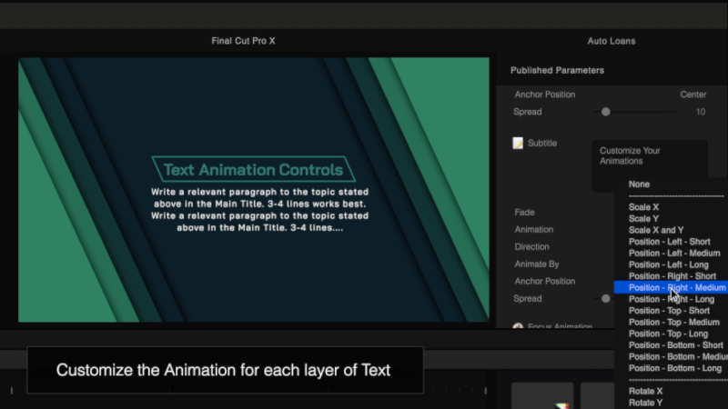Screen dimensions: 728x409
Task: Click the Animate By parameter label
Action: [x=537, y=264]
